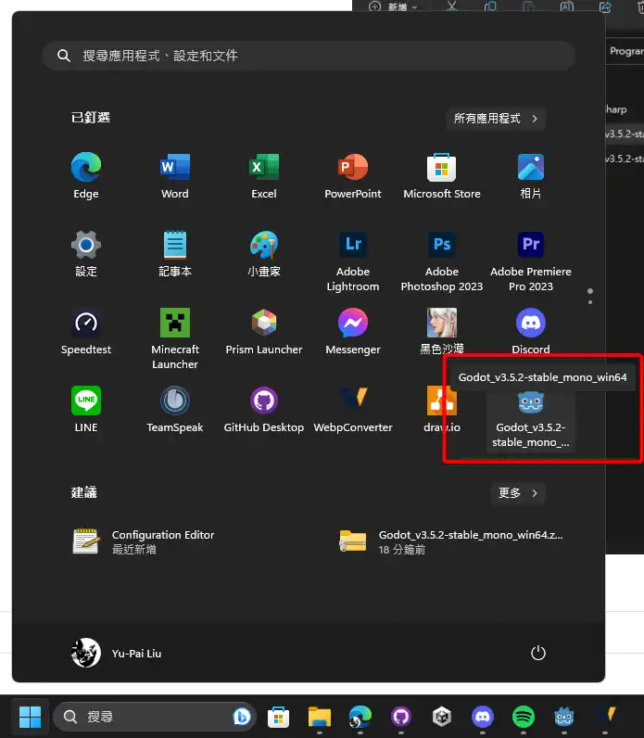
Task: Open Microsoft Store pinned app
Action: pyautogui.click(x=442, y=175)
